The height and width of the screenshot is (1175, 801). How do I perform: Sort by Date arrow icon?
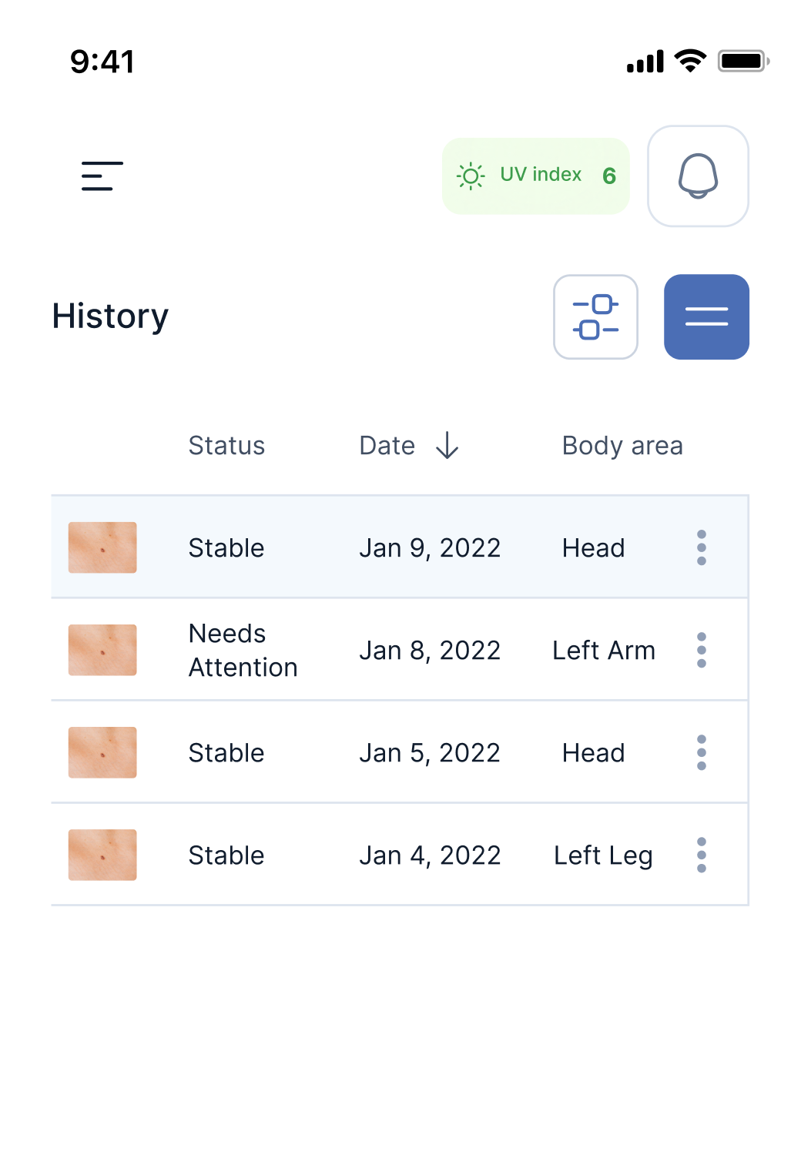[447, 446]
